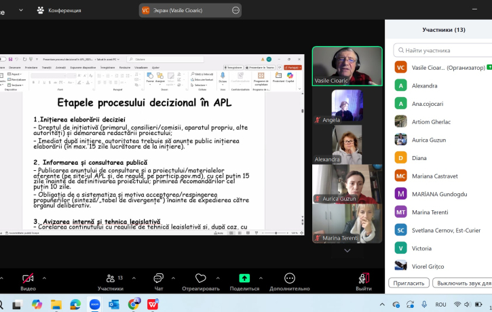This screenshot has width=492, height=312.
Task: Select Vasile Cioaric video thumbnail
Action: click(x=347, y=66)
